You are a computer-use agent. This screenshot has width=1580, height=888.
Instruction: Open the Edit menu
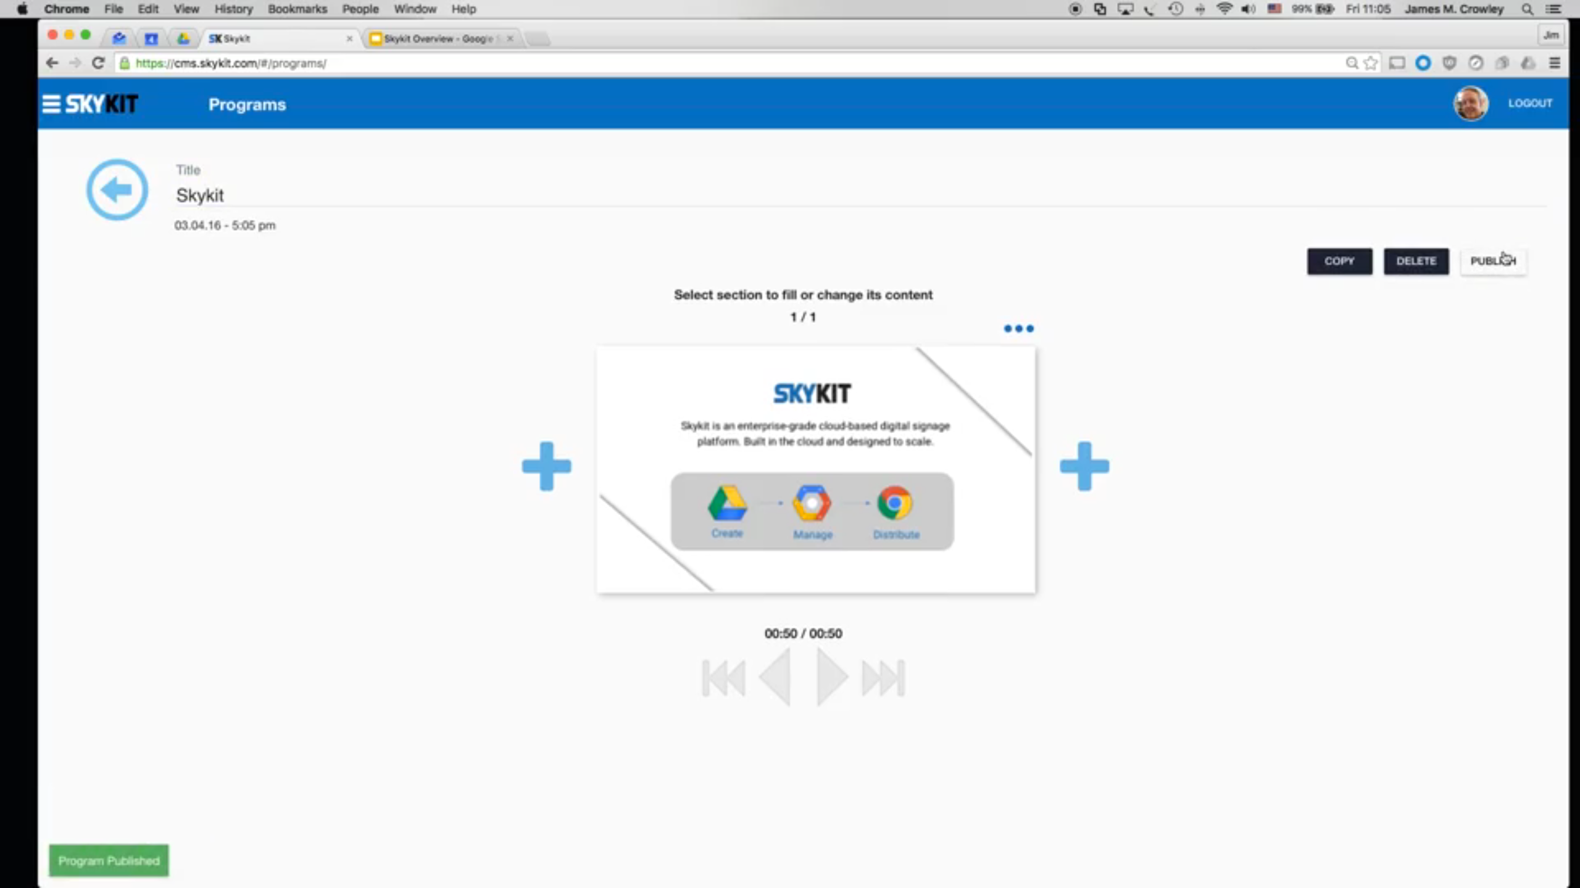[x=148, y=9]
